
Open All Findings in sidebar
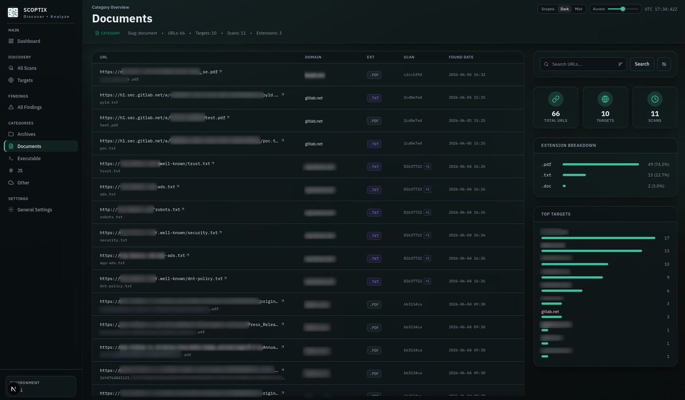tap(41, 107)
